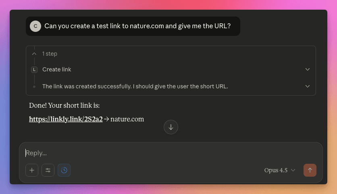Screen dimensions: 337x194
Task: Toggle the extended thinking clock button
Action: 64,170
